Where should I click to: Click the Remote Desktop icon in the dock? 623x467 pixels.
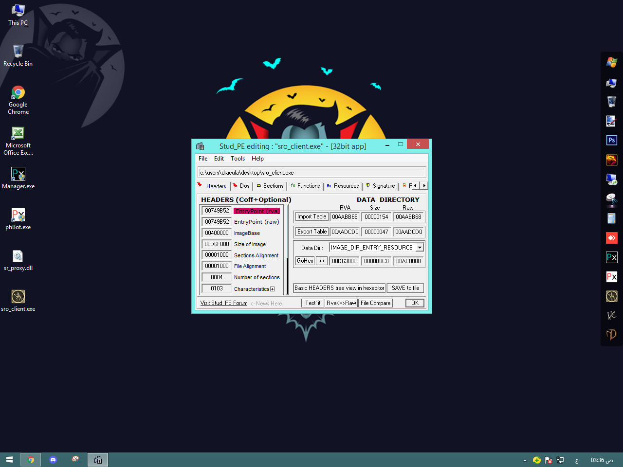pos(612,179)
